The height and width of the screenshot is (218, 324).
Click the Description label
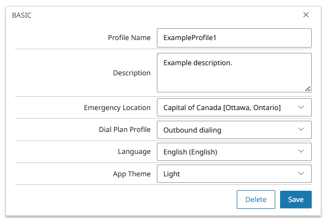[x=132, y=73]
